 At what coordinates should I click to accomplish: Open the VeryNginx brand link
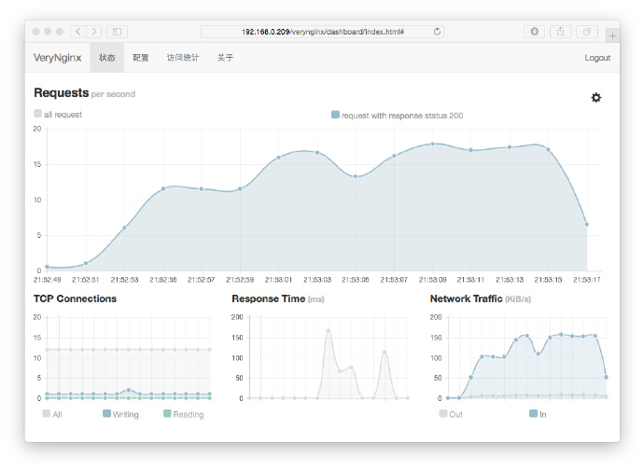58,58
